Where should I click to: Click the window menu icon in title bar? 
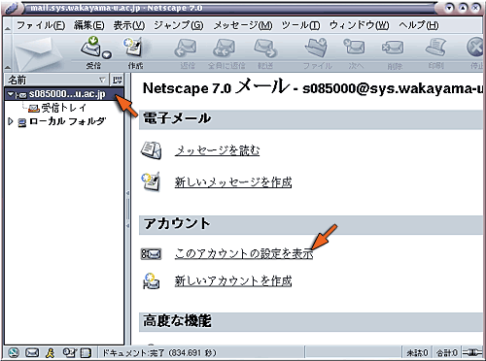[13, 8]
